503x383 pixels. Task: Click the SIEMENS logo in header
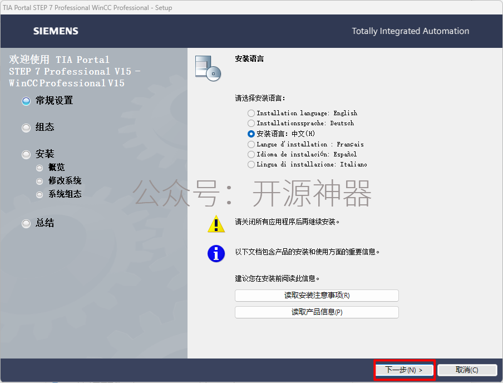56,31
